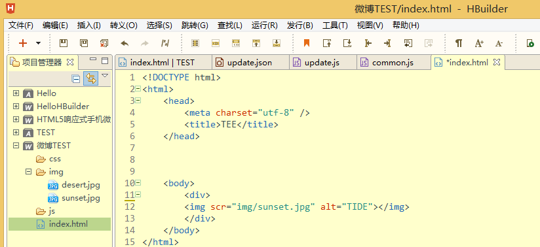
Task: Click the red plus New button
Action: coord(23,43)
